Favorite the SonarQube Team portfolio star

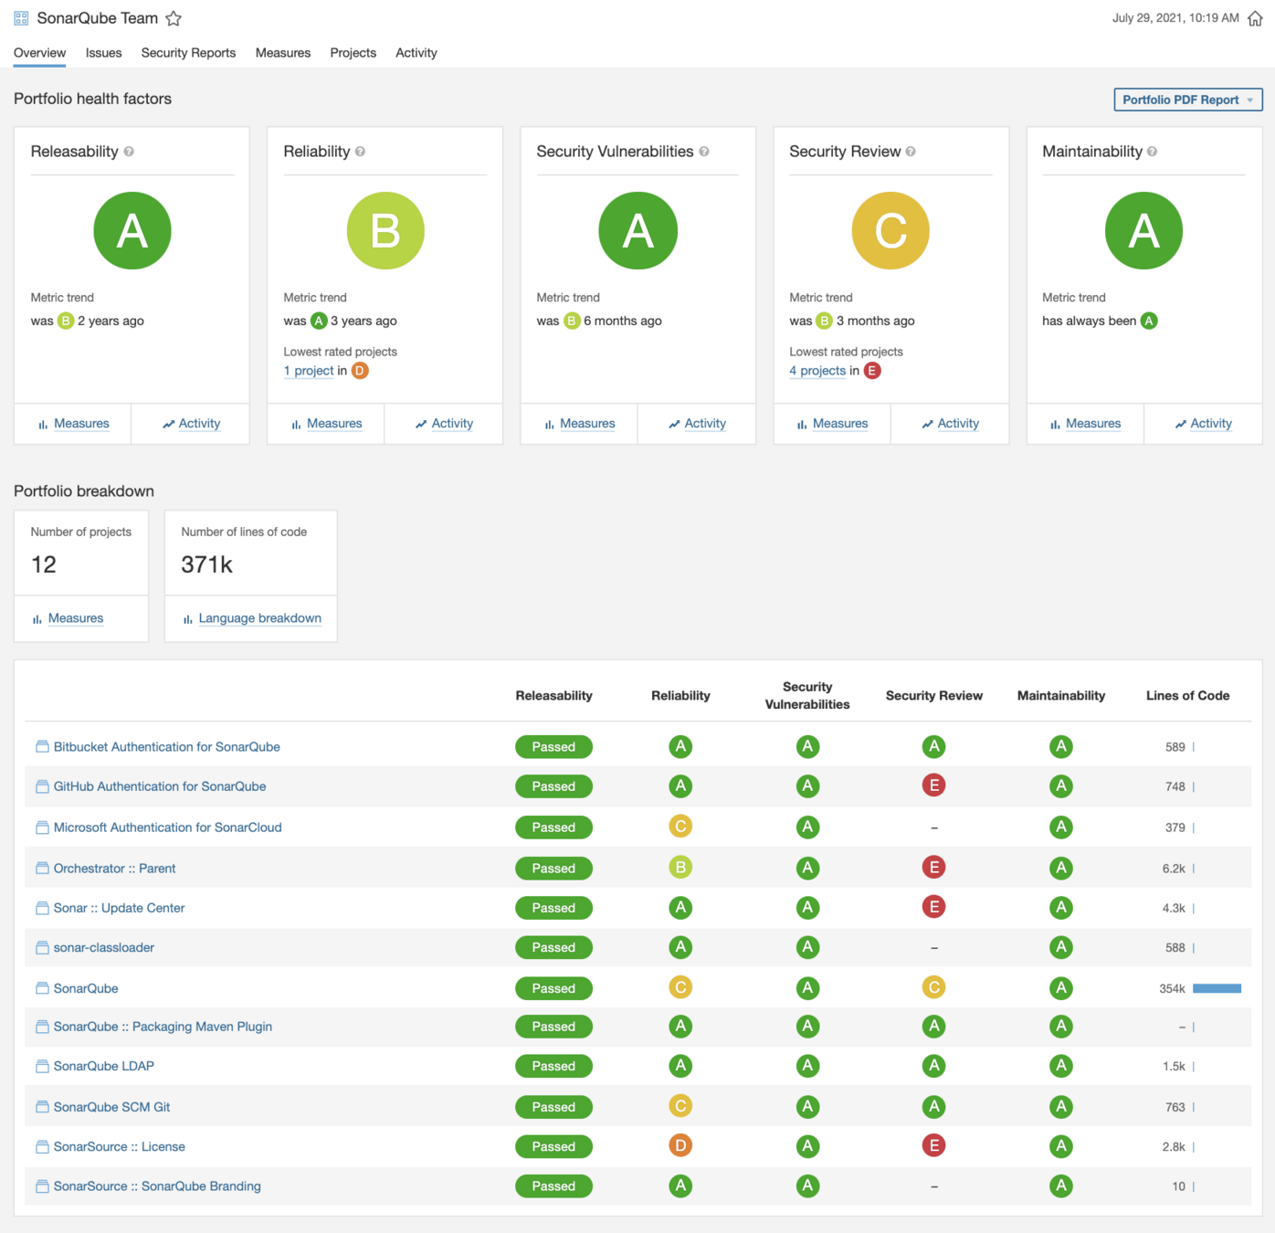pyautogui.click(x=174, y=18)
